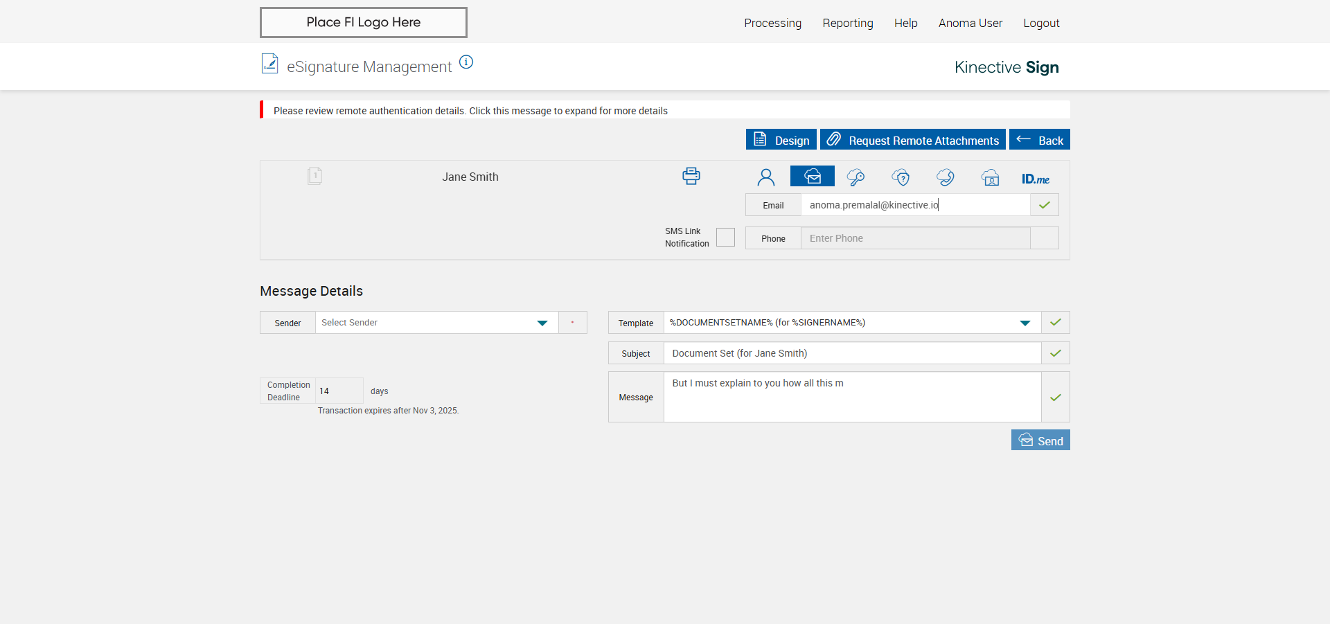1330x624 pixels.
Task: Click the Enter Phone input field
Action: [x=914, y=238]
